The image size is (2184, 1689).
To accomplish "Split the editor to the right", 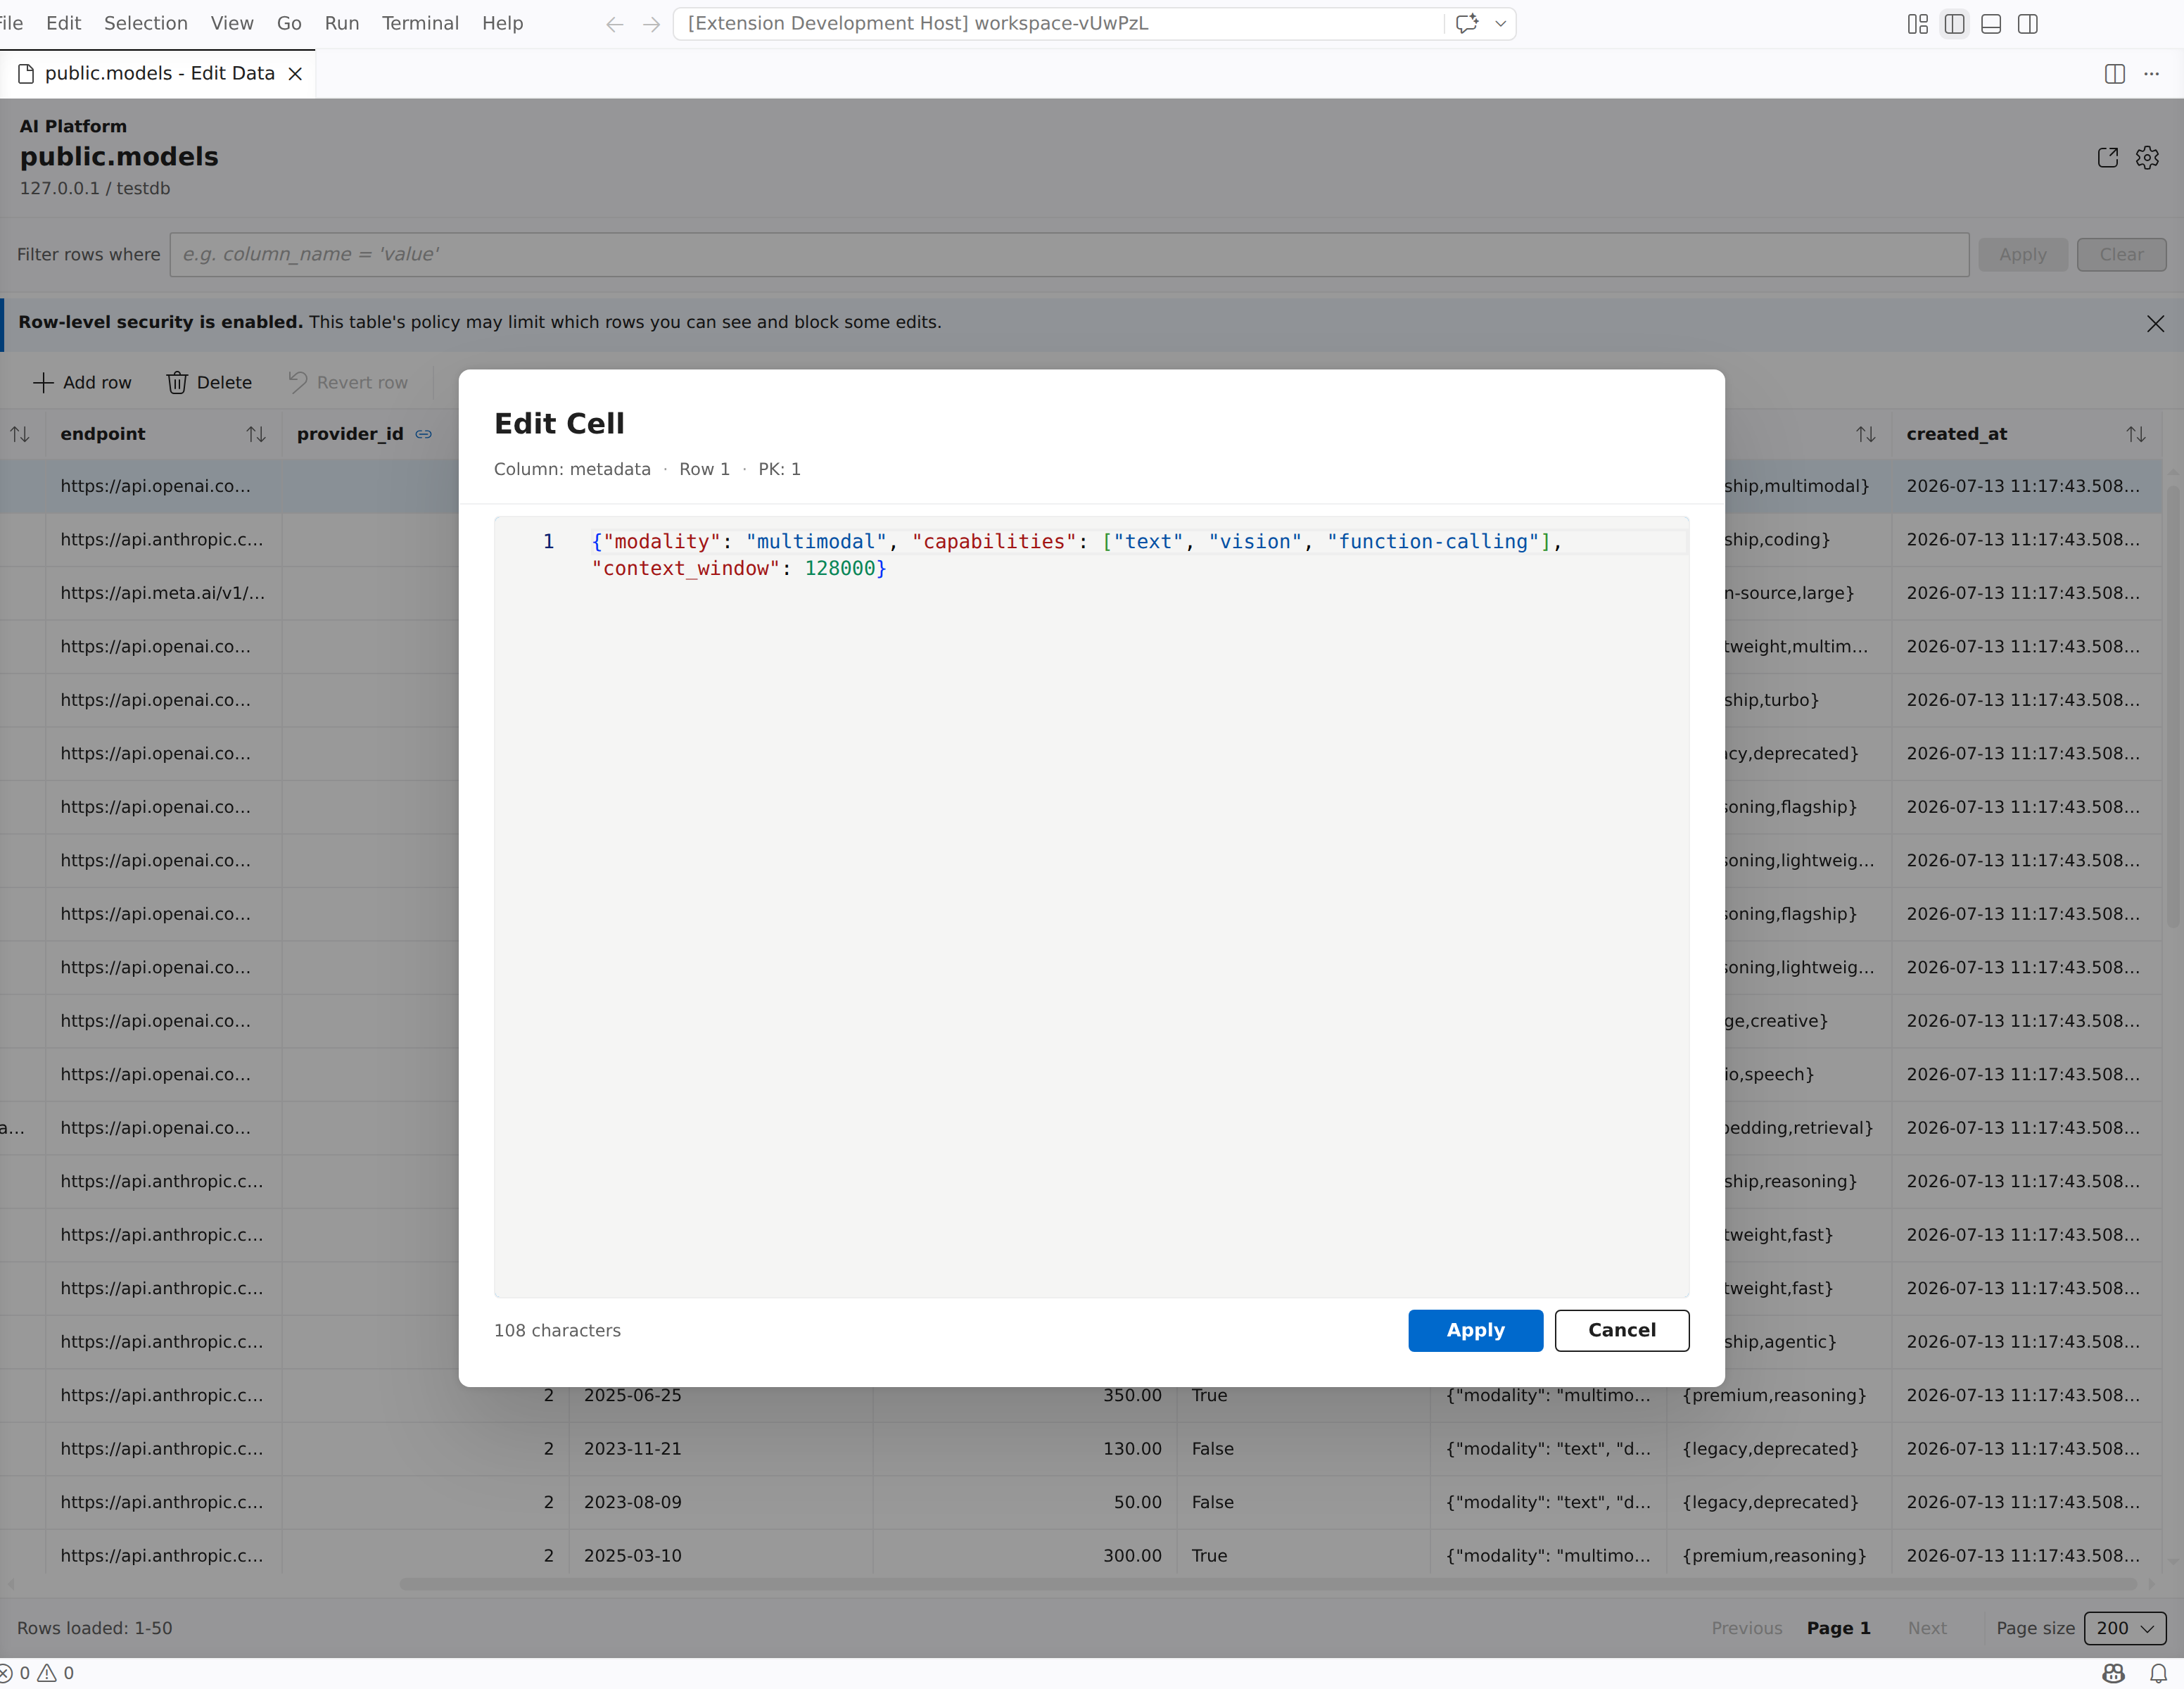I will tap(2115, 73).
